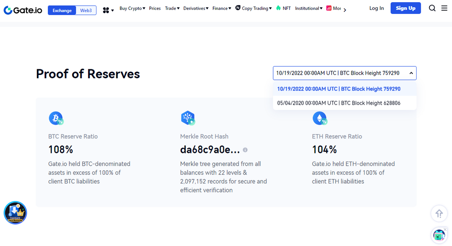Click the search magnifier icon

pos(432,8)
